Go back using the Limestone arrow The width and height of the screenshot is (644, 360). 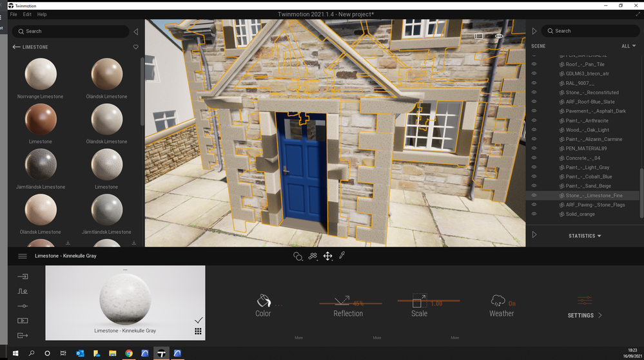[16, 47]
